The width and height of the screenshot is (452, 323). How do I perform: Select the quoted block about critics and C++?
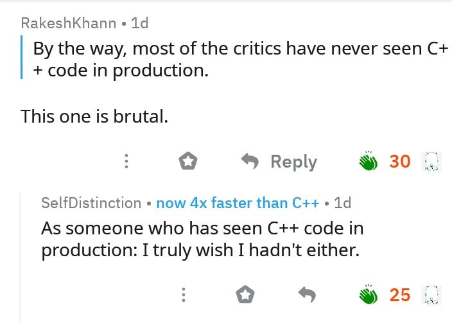[234, 60]
